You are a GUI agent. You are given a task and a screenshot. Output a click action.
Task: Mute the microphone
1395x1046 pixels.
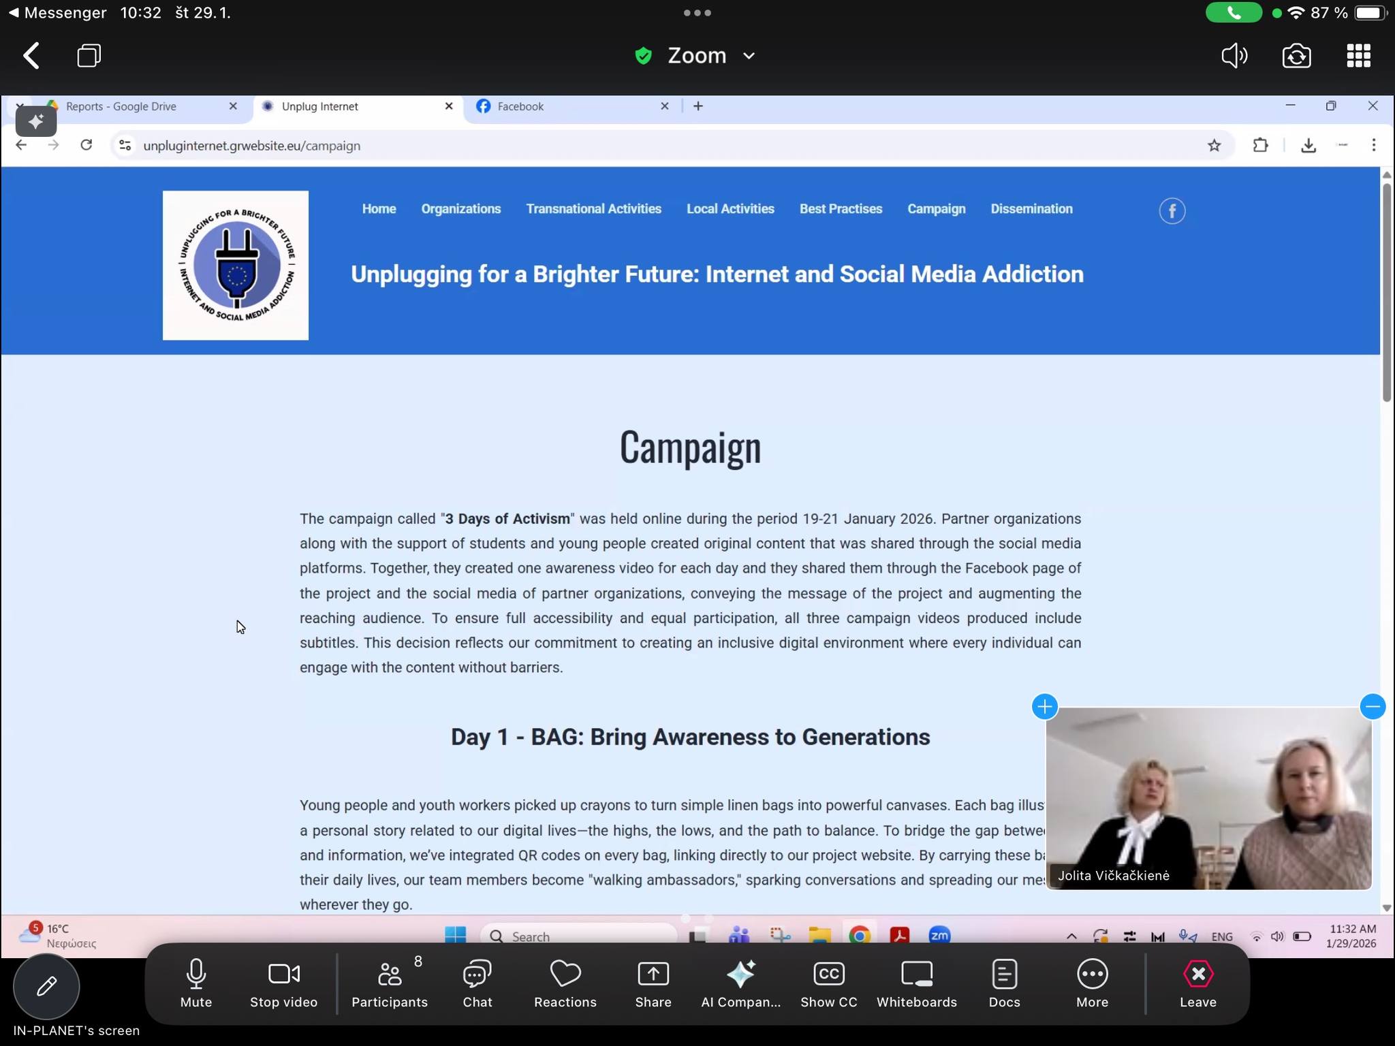coord(196,983)
